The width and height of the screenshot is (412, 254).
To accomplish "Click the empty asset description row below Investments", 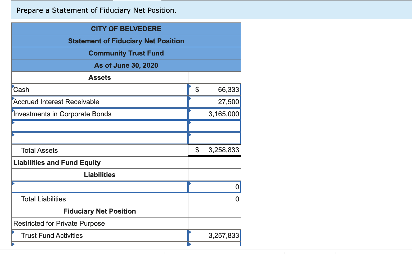I will (99, 126).
